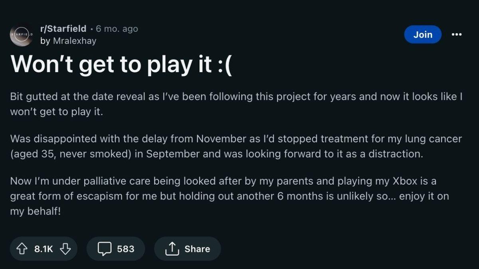Downvote the Starfield post
This screenshot has height=269, width=479.
tap(65, 249)
